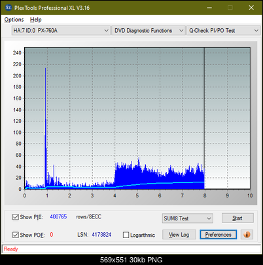Screen dimensions: 263x265
Task: Click the Ready status bar text
Action: pos(10,249)
